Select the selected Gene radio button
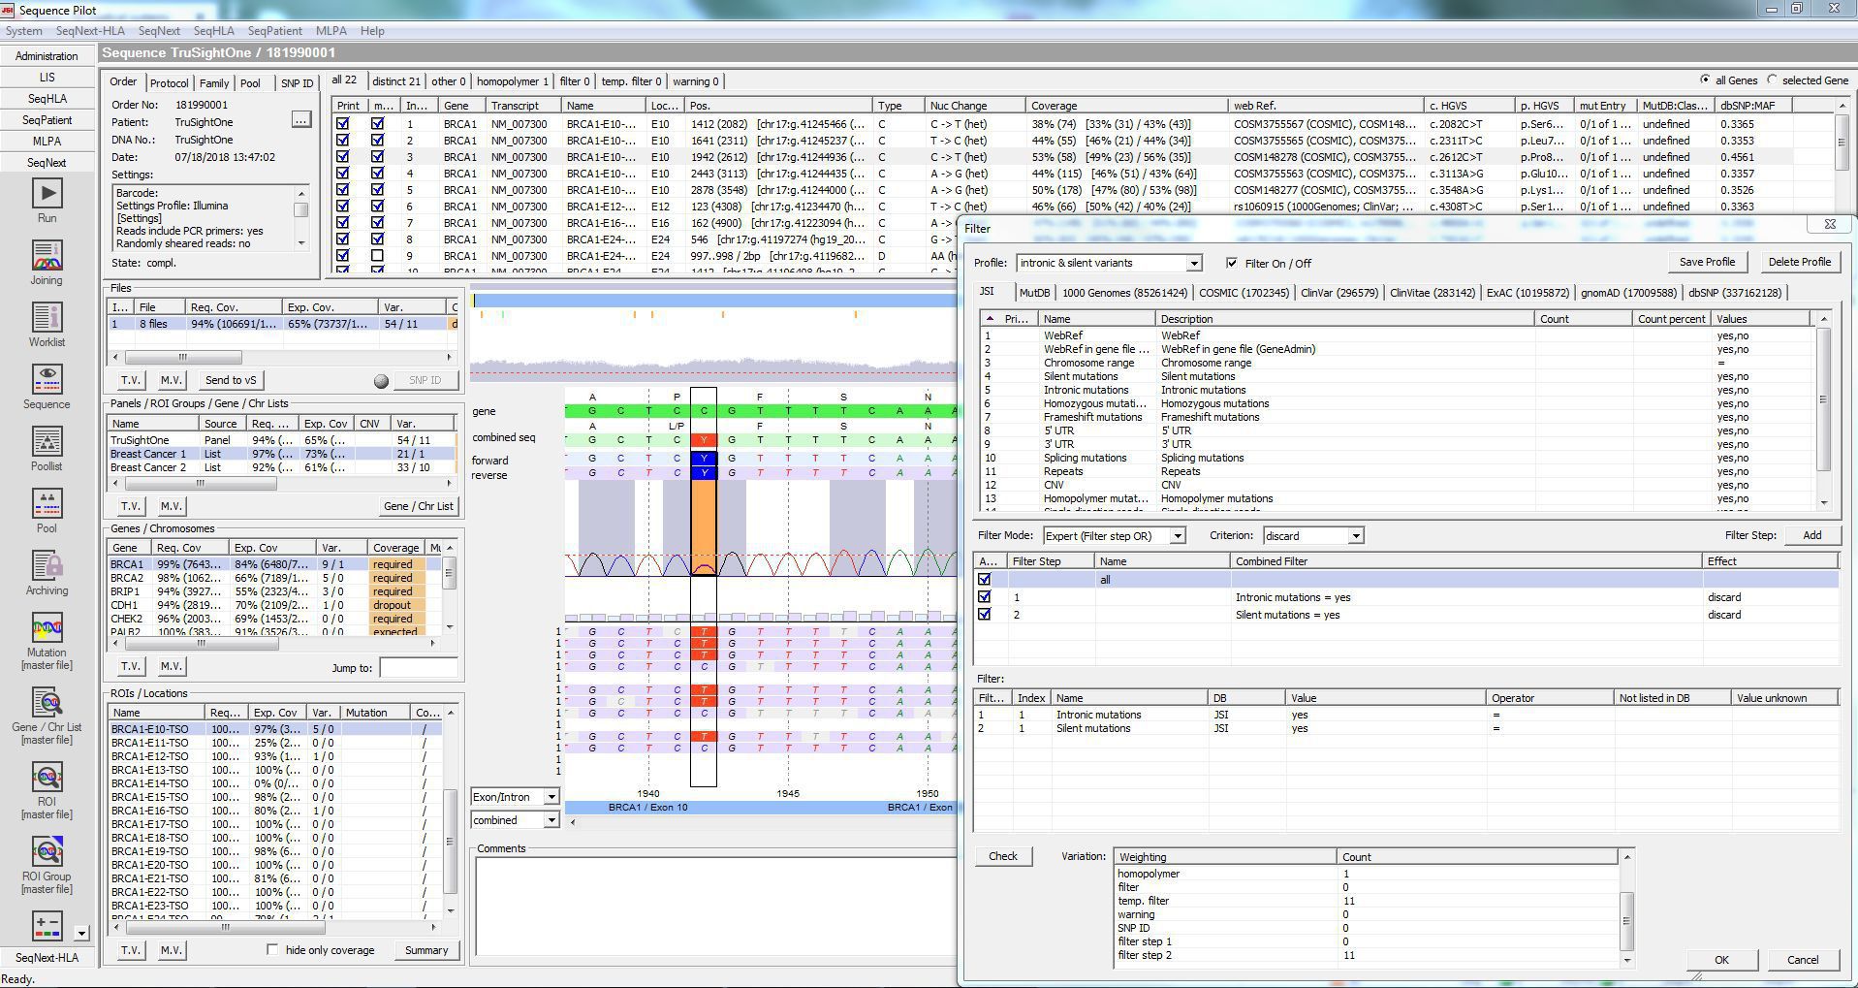Viewport: 1858px width, 988px height. tap(1770, 80)
